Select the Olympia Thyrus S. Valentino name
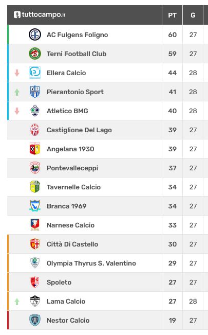Screen dimensions: 208x335 [91, 263]
